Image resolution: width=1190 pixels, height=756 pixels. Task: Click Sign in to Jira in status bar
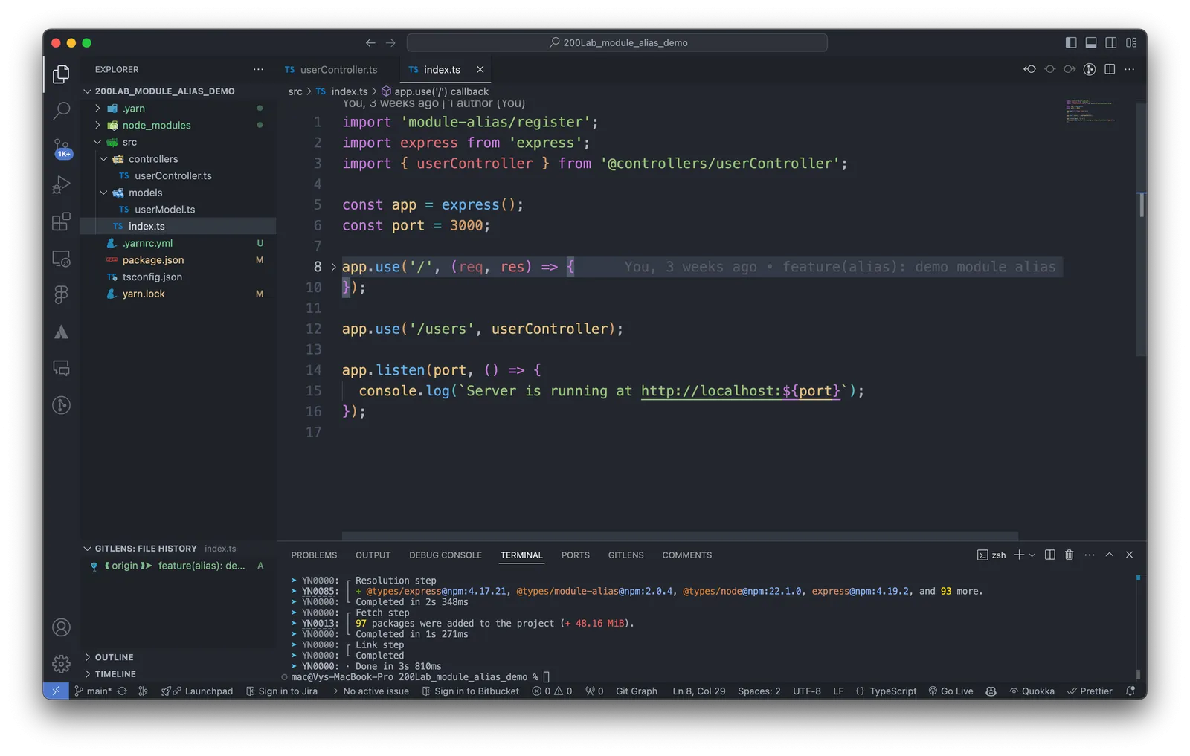coord(282,691)
